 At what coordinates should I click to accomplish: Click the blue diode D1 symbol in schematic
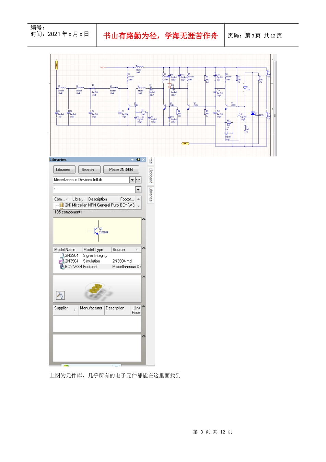point(253,113)
